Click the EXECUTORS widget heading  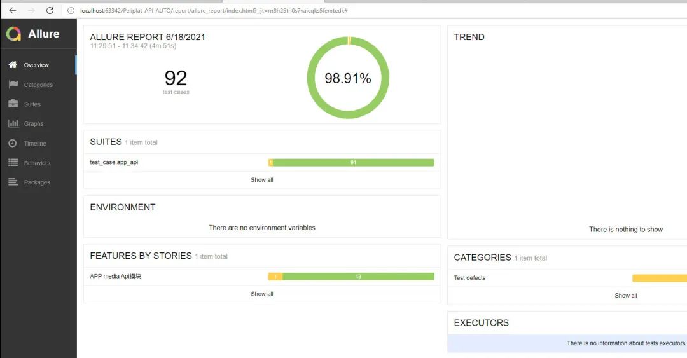(x=481, y=323)
